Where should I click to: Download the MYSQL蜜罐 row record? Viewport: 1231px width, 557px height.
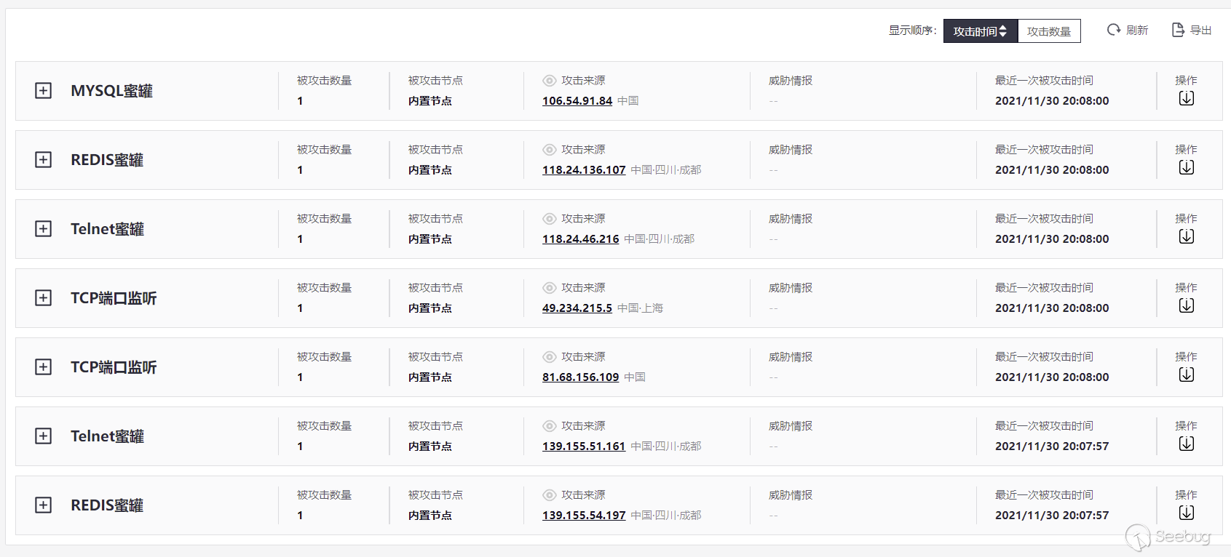(1187, 98)
